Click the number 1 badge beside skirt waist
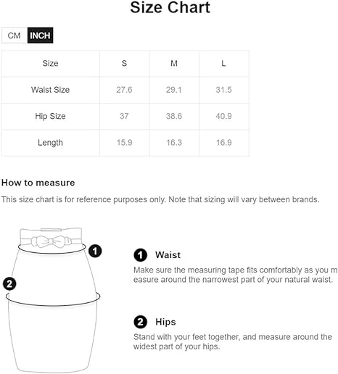Screen dimensions: 338x374 [x=95, y=251]
